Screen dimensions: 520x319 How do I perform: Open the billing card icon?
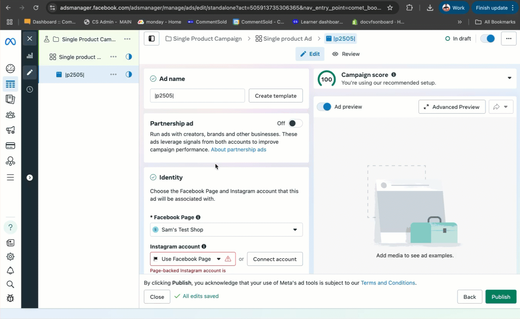point(10,146)
